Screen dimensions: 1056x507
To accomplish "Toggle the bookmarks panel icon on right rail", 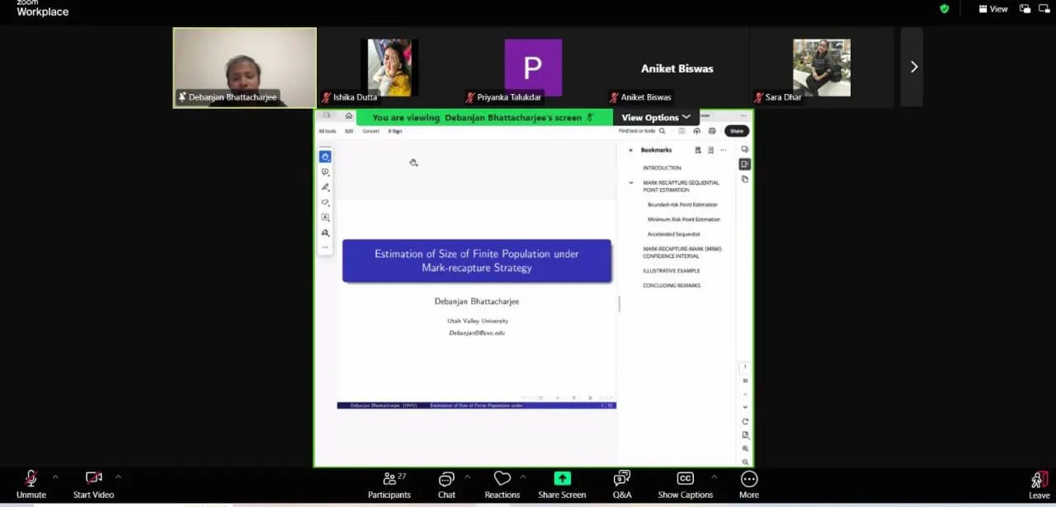I will point(745,164).
